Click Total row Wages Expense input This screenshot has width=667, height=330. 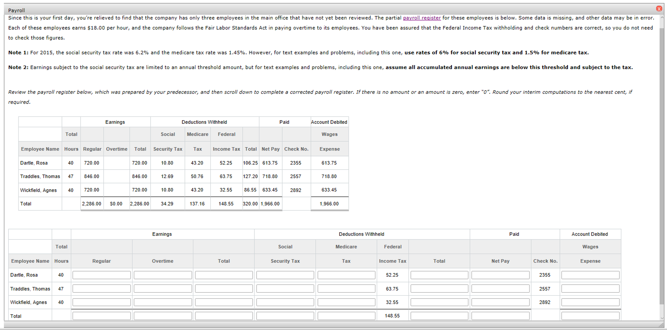590,316
